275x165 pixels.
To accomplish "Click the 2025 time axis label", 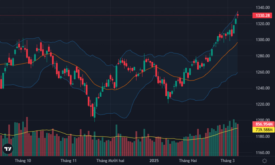I will click(x=154, y=161).
